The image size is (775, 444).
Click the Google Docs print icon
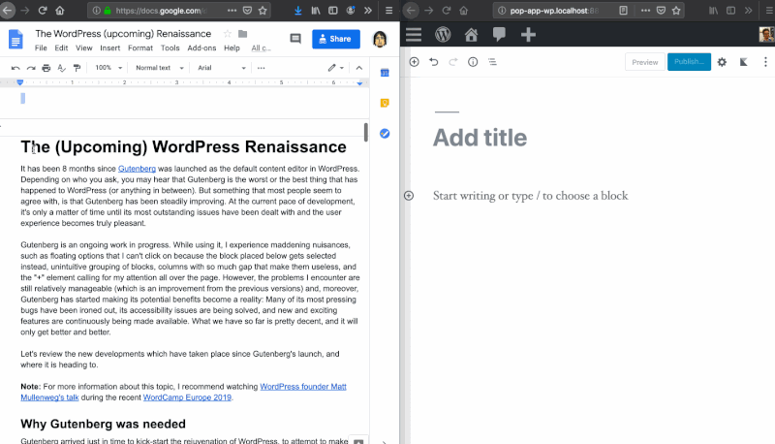pos(46,68)
